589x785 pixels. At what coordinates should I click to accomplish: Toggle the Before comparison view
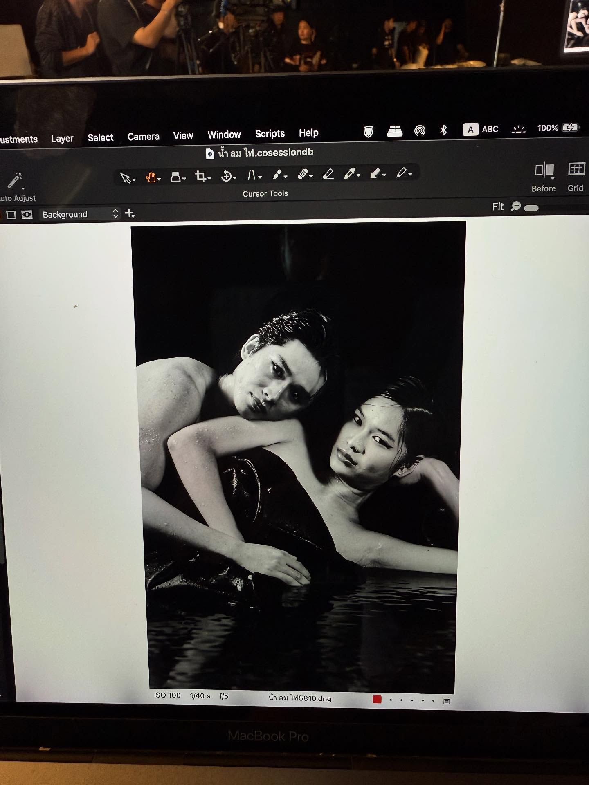pos(544,170)
